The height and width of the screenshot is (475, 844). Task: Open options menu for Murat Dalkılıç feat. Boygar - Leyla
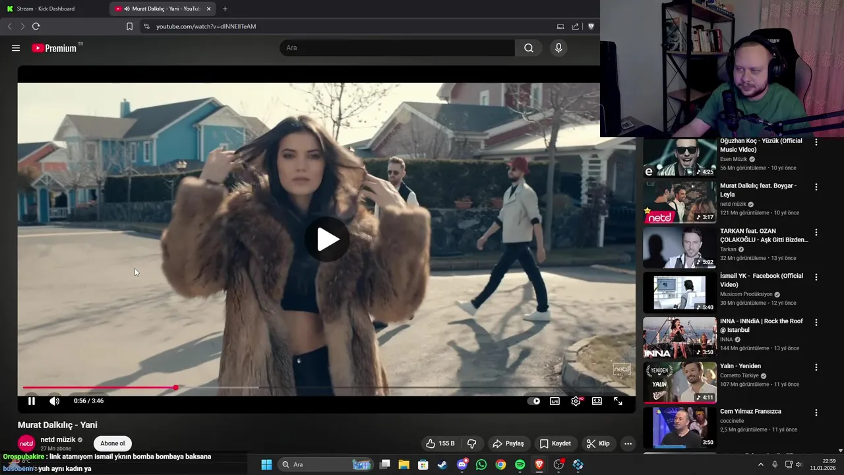click(x=816, y=187)
